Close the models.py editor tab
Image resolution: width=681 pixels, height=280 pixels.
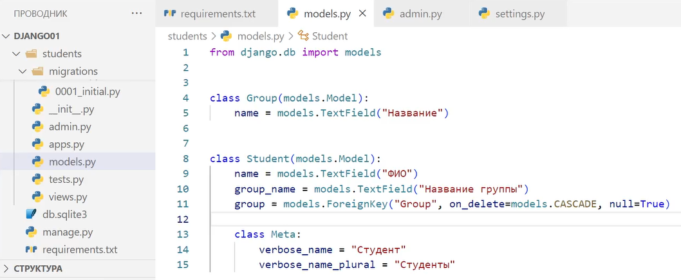pos(362,14)
